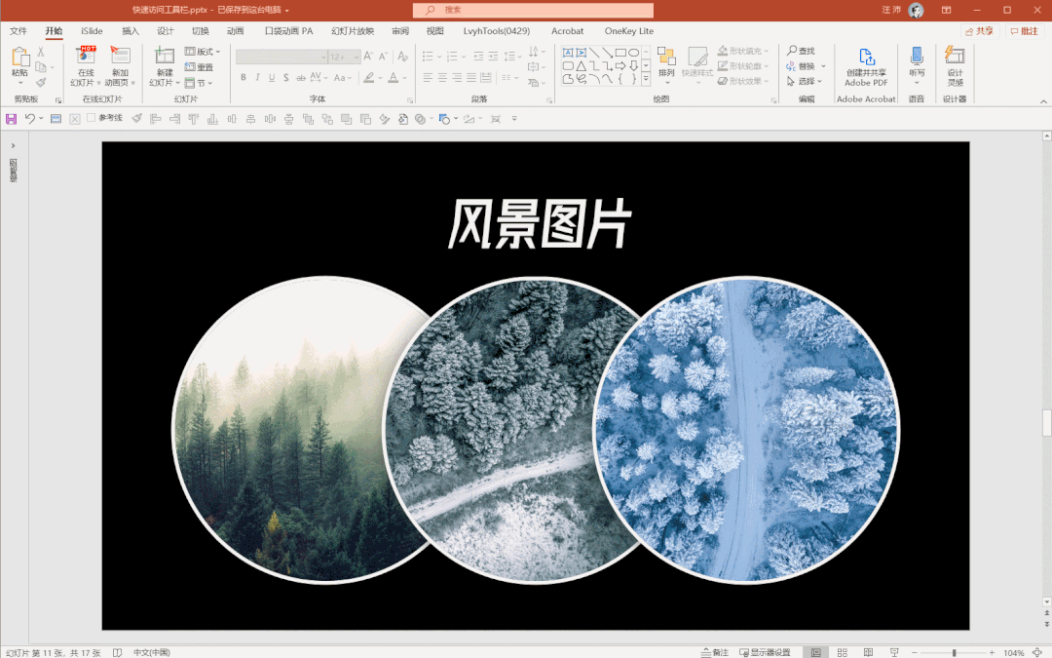
Task: Start slideshow from status bar icon
Action: (x=894, y=652)
